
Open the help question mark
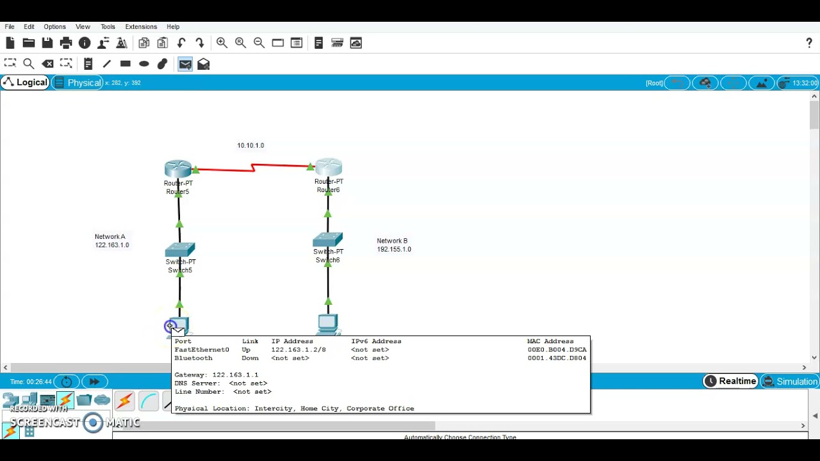click(x=809, y=43)
